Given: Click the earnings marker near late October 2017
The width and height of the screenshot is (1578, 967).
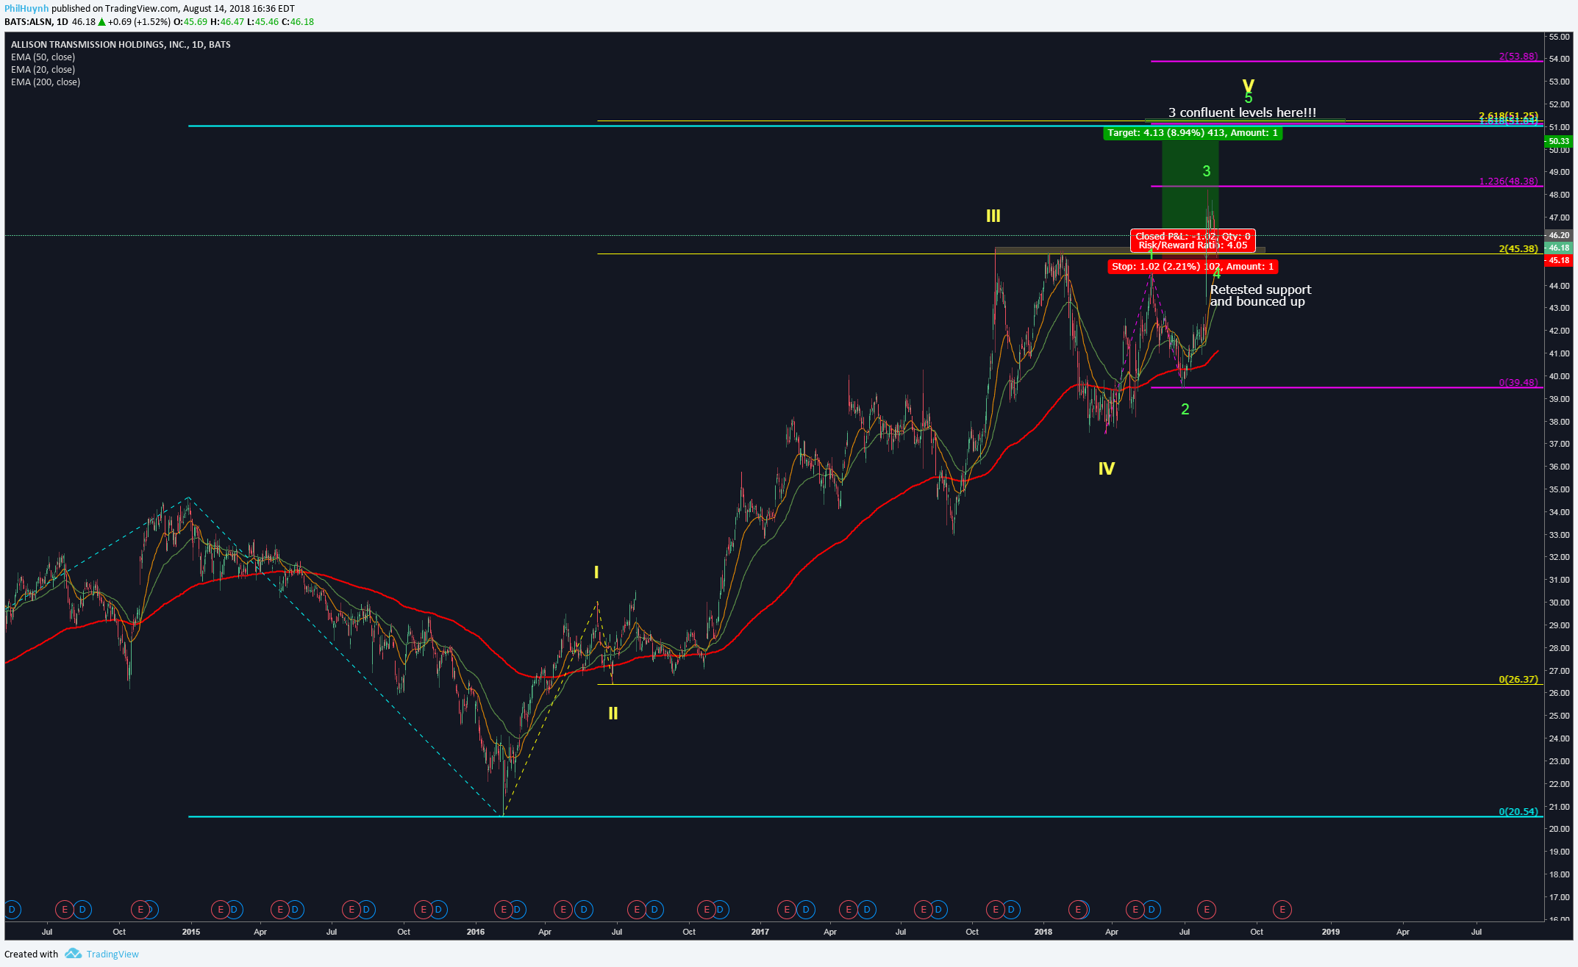Looking at the screenshot, I should (996, 910).
